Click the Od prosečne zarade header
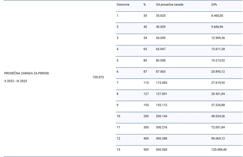Viewport: 243px width, 157px height. click(x=170, y=5)
